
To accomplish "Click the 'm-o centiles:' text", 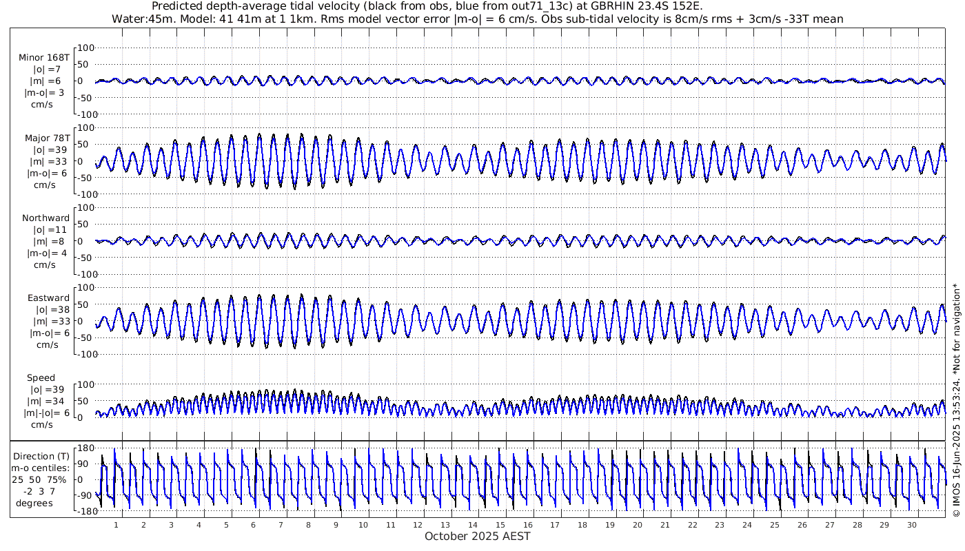I will [x=42, y=468].
